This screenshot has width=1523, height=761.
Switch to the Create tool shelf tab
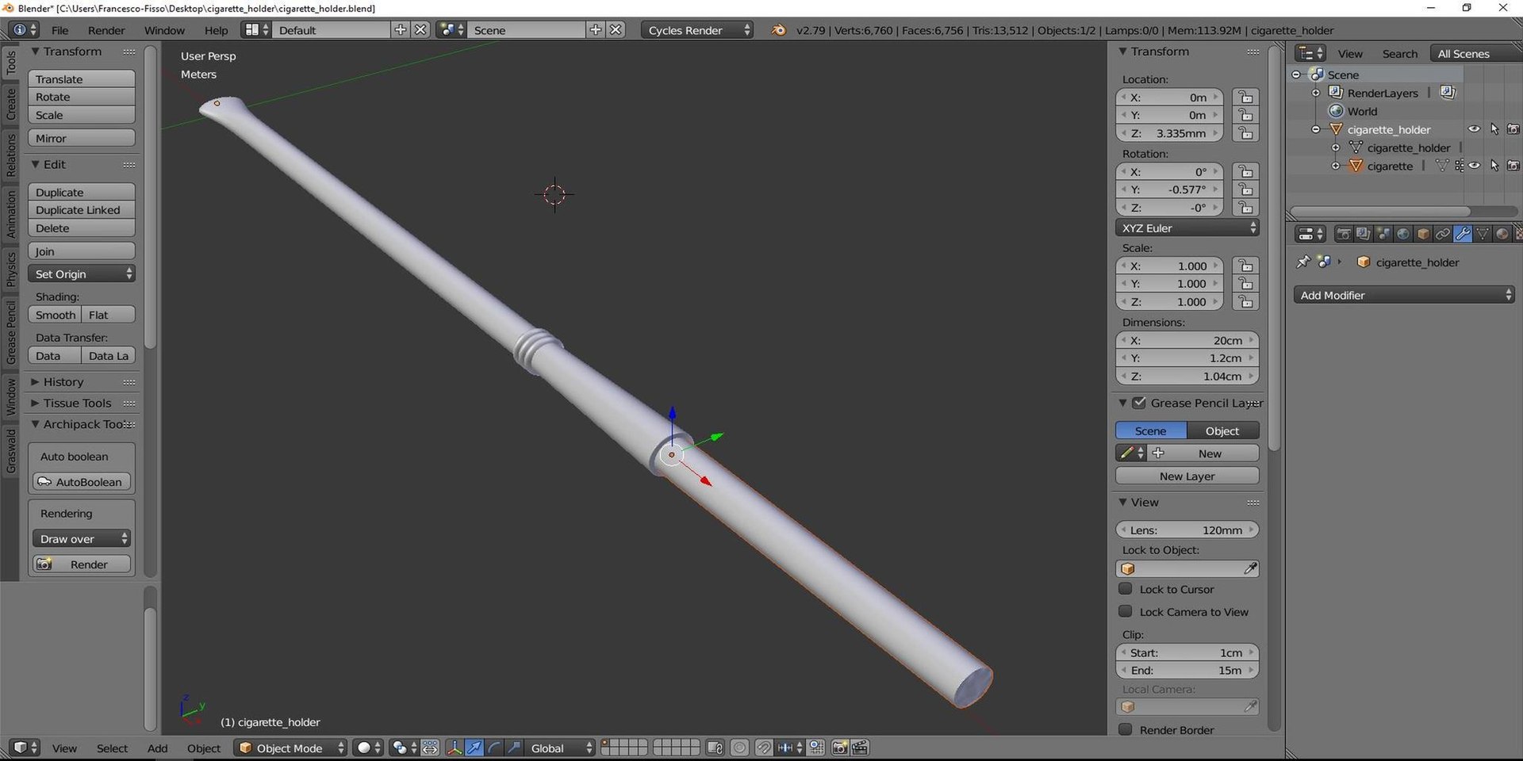pyautogui.click(x=11, y=104)
